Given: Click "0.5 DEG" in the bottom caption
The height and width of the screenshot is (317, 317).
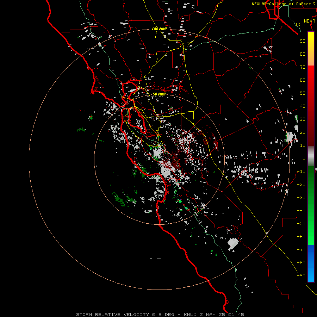Looking at the screenshot, I should point(163,315).
